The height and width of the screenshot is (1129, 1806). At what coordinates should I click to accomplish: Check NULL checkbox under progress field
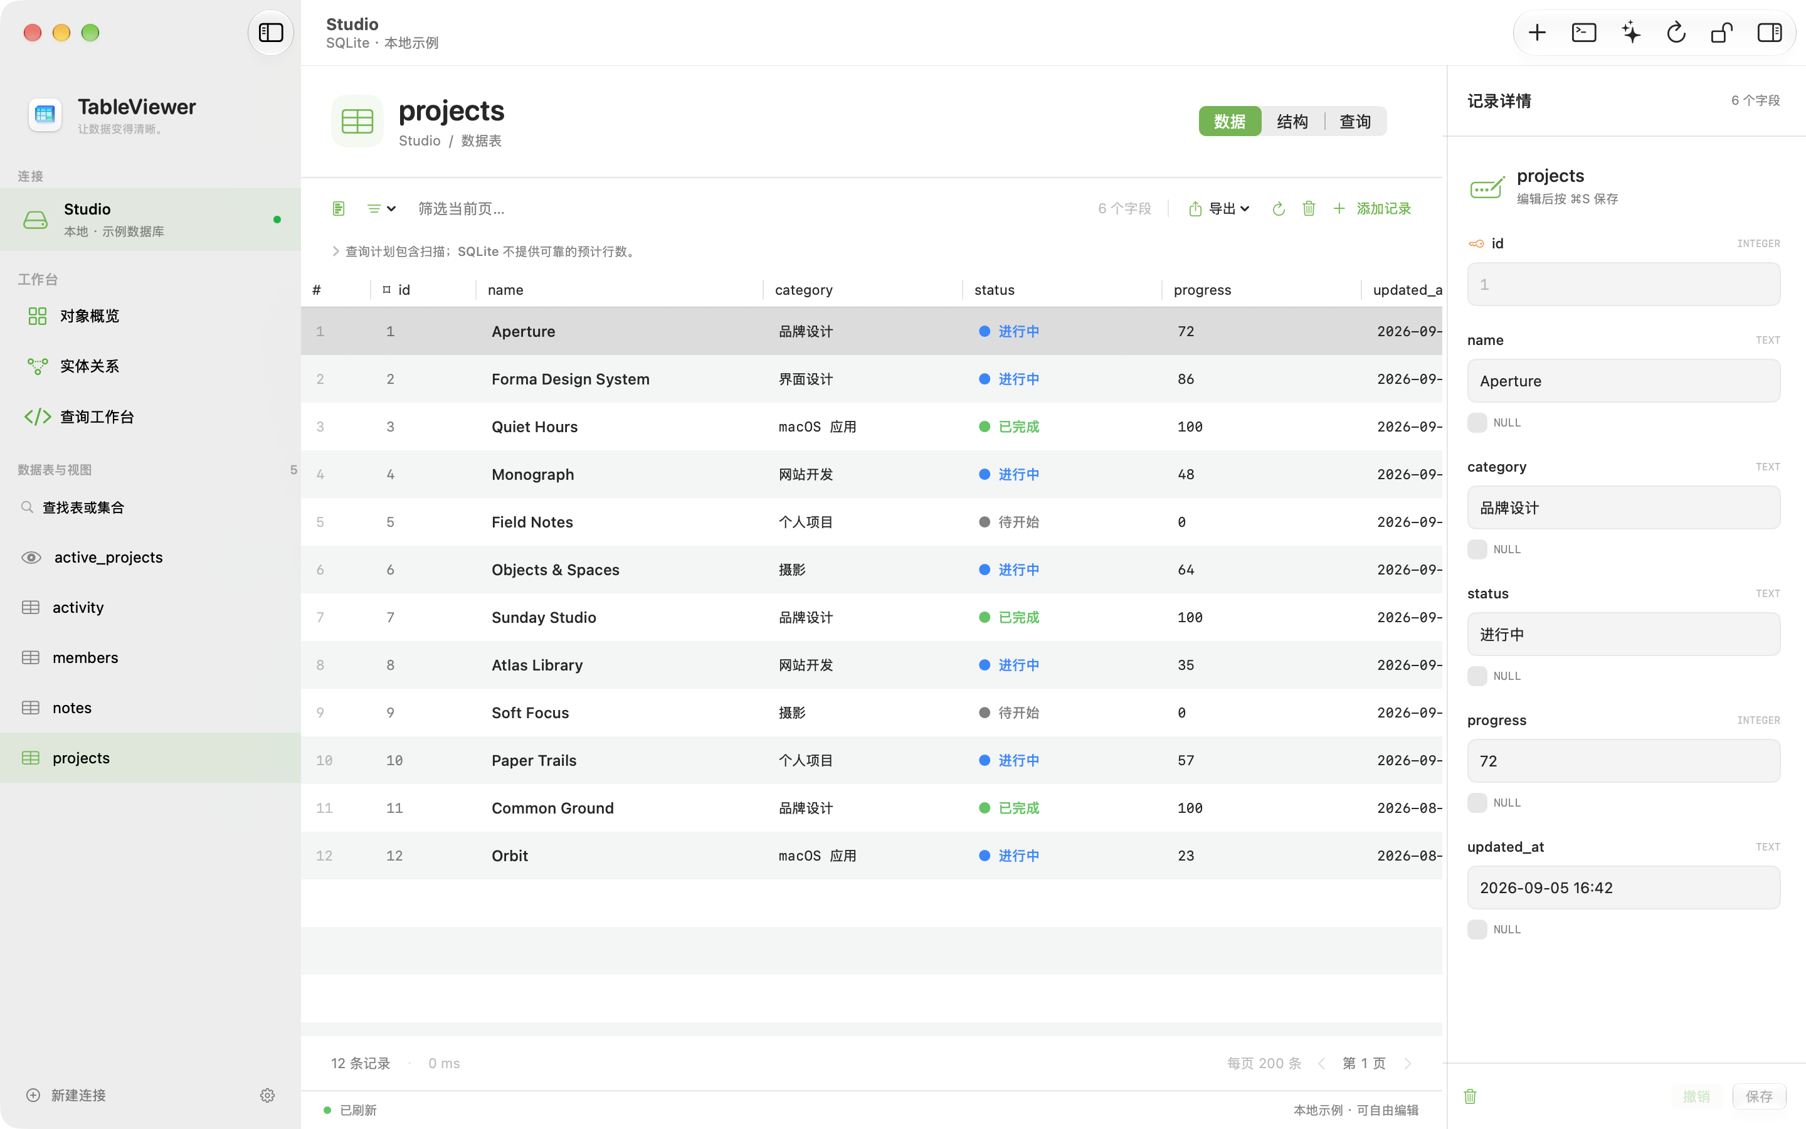pyautogui.click(x=1477, y=803)
